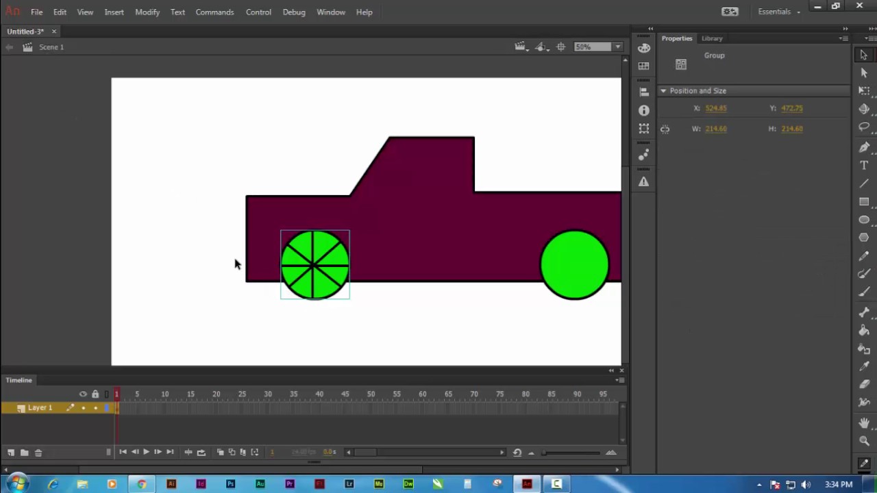Select the Lasso tool
The width and height of the screenshot is (877, 493).
click(864, 127)
